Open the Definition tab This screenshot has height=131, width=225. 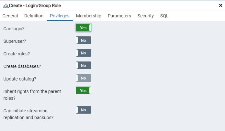point(34,16)
